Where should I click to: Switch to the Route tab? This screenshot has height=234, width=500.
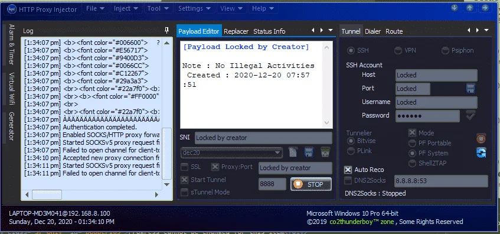pyautogui.click(x=394, y=31)
